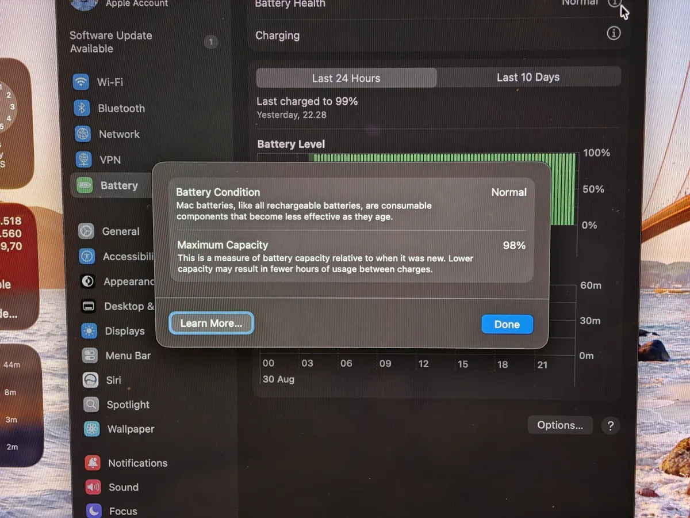This screenshot has height=518, width=690.
Task: Select the Bluetooth icon in sidebar
Action: point(82,108)
